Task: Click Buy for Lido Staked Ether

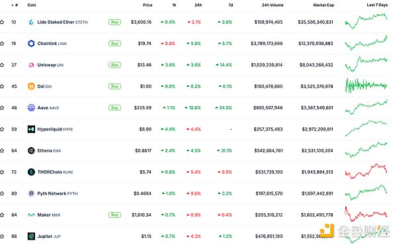Action: (x=114, y=22)
